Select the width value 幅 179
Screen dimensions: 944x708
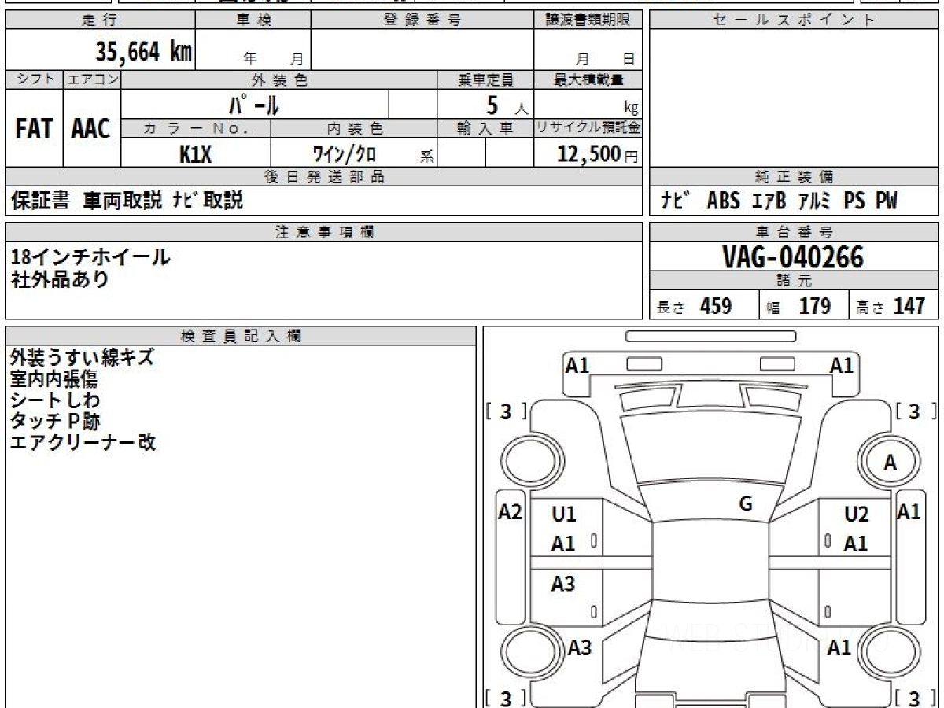[x=799, y=306]
